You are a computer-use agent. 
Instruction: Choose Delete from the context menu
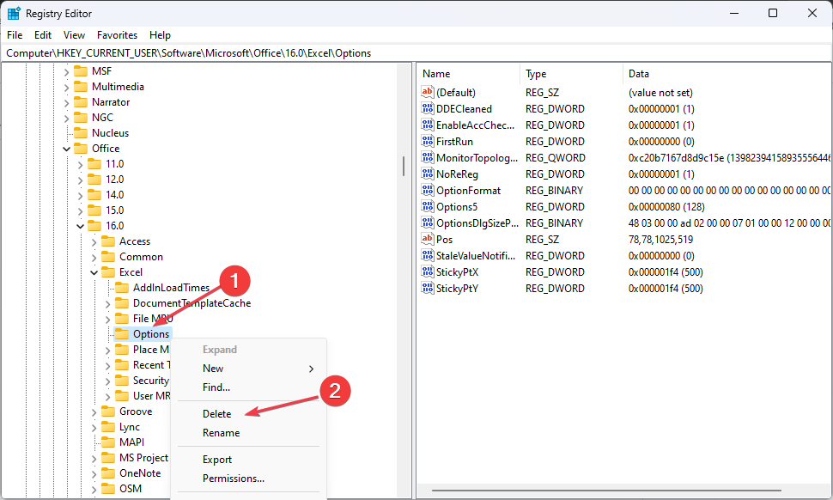coord(217,414)
